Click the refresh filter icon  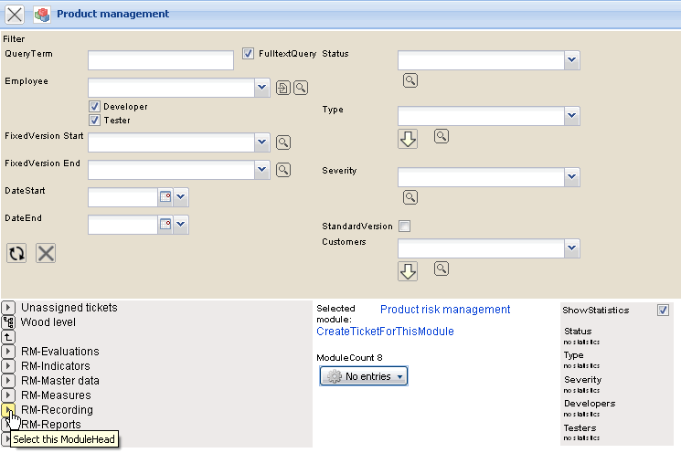(16, 253)
